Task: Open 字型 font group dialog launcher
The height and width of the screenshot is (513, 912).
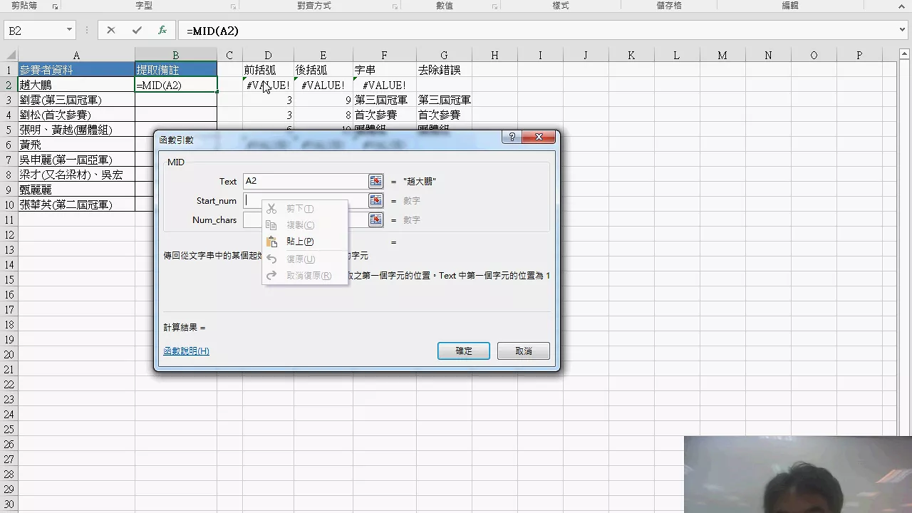Action: (233, 6)
